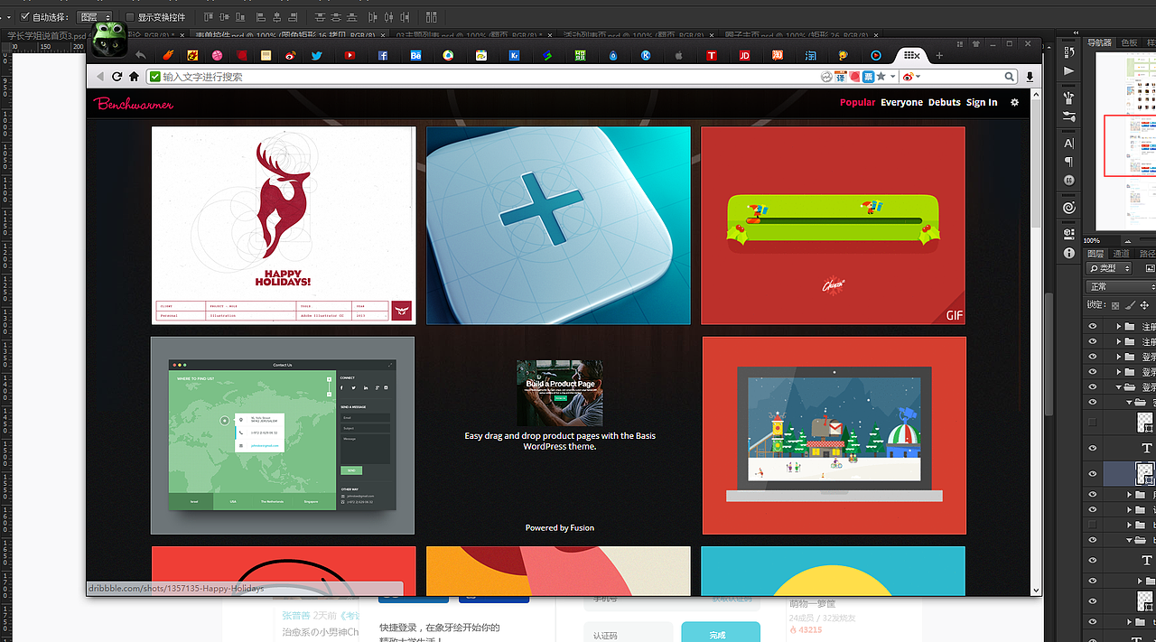
Task: Click lock transparent pixels checkerboard icon
Action: 1114,305
